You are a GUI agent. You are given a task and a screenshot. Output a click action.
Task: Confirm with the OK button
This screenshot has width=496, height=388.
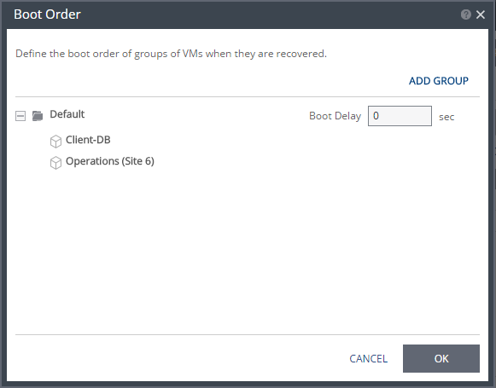click(x=441, y=359)
